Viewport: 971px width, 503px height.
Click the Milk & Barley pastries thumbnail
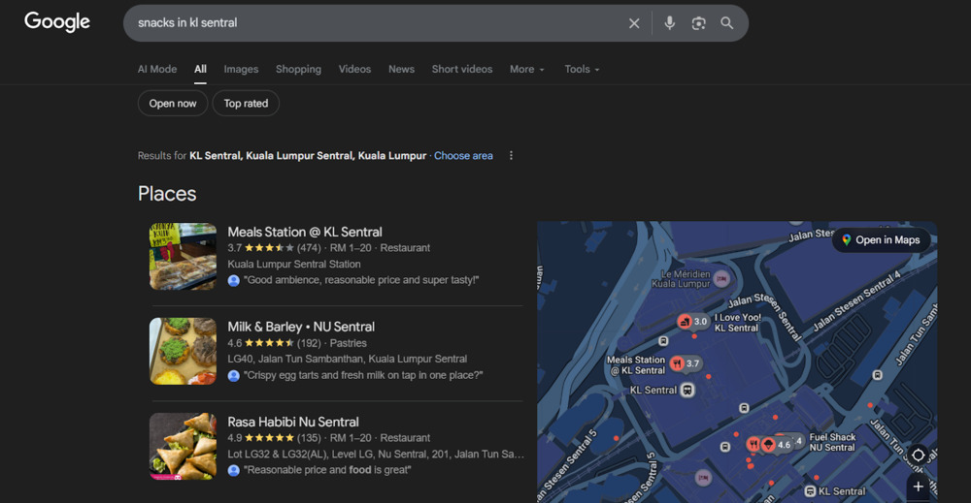pyautogui.click(x=184, y=351)
